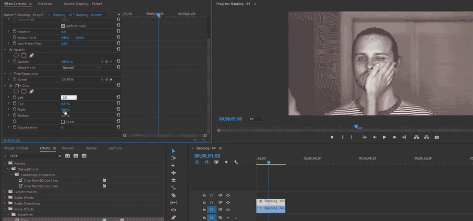Open timeline settings wrench icon

(x=236, y=162)
